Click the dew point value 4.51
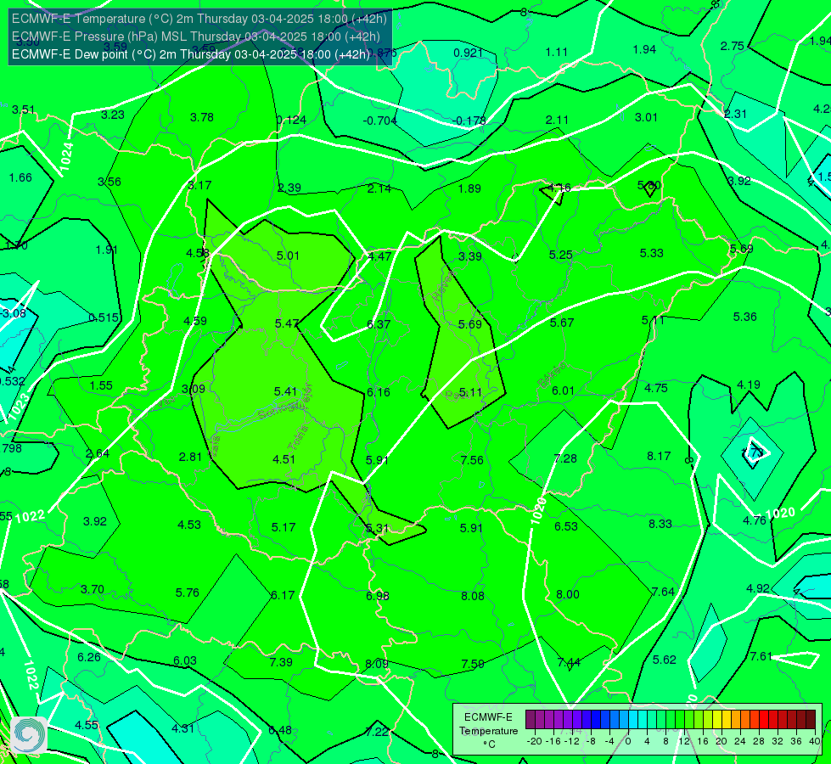 pos(284,459)
